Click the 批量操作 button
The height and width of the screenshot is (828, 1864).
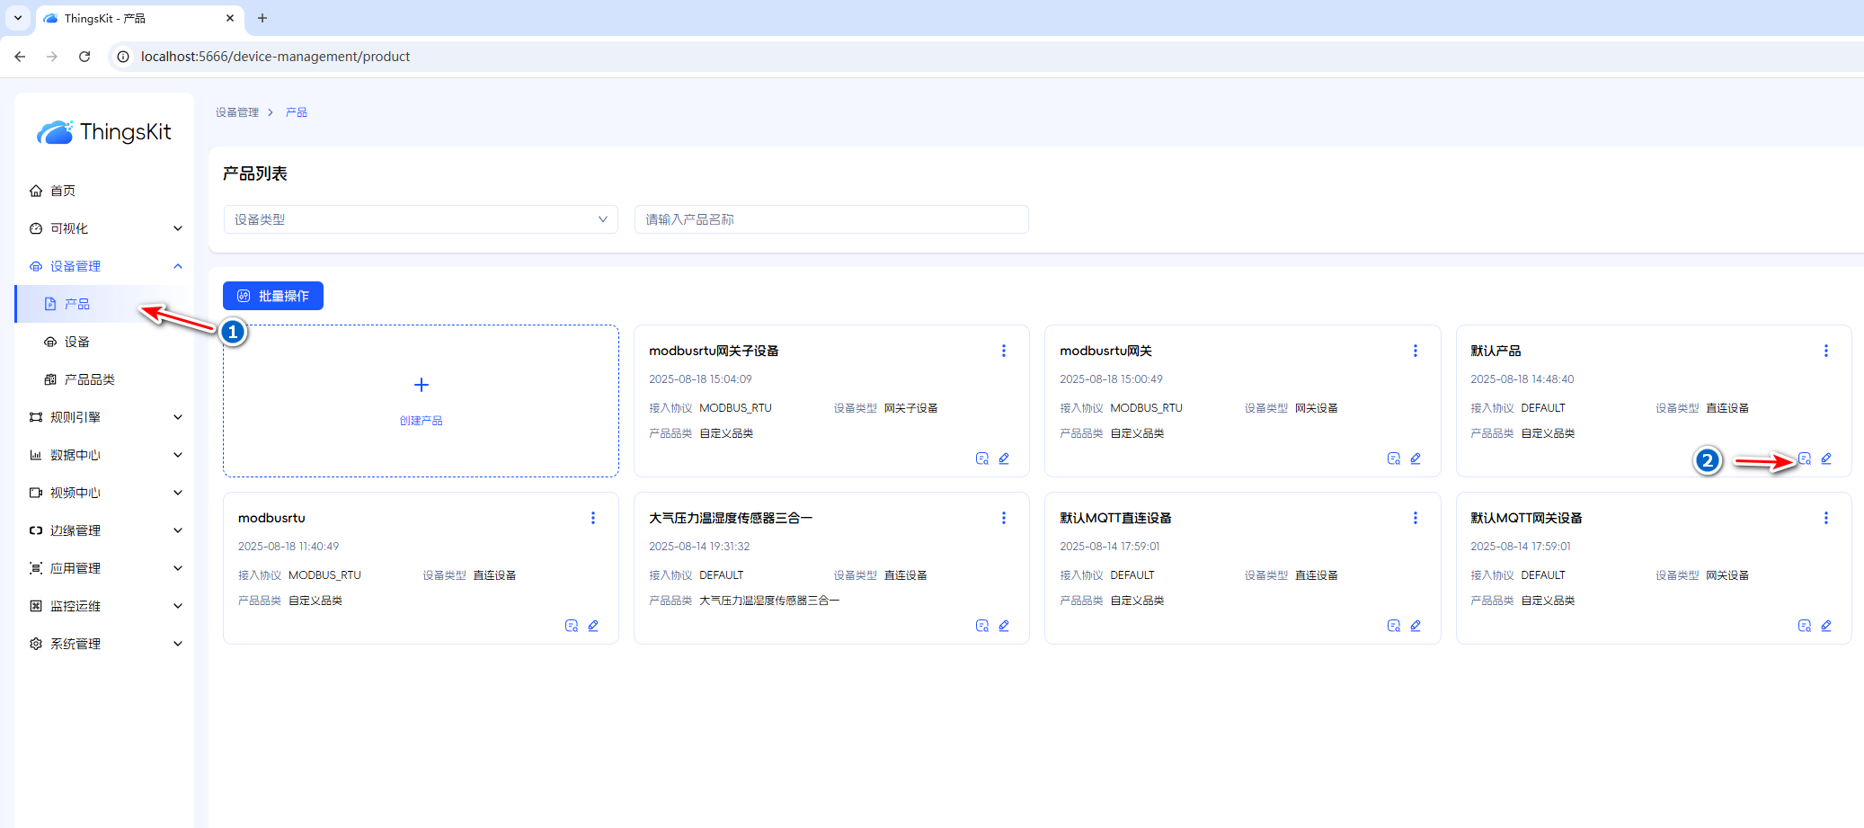coord(273,296)
